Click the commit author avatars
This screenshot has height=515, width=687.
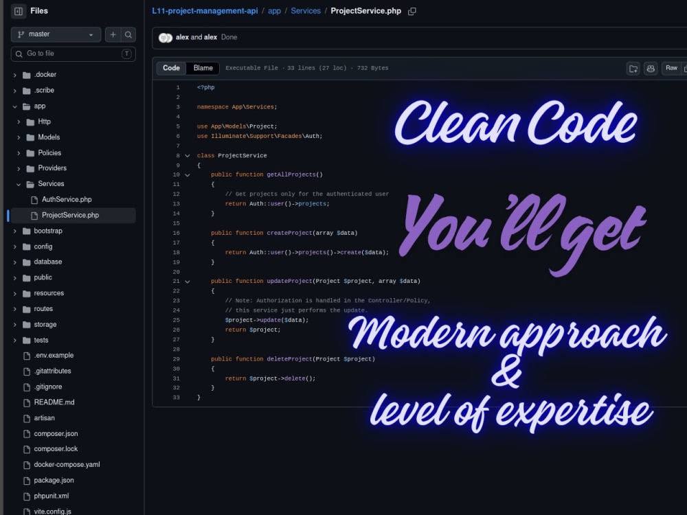point(165,38)
